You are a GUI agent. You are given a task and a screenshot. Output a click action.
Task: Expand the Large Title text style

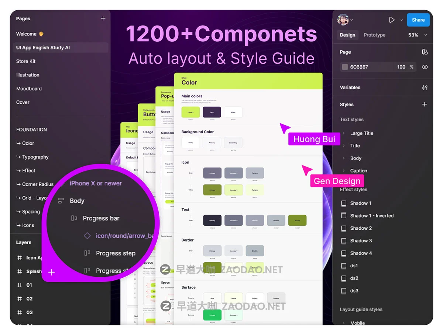pyautogui.click(x=344, y=133)
